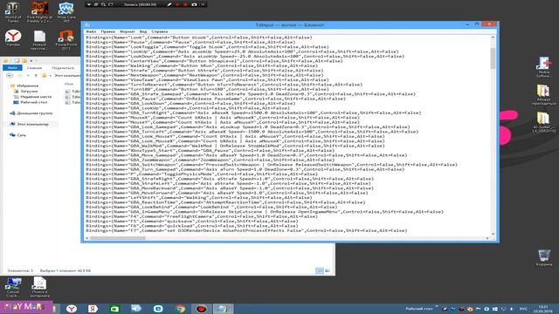Open the Recycle Bin on the desktop
The width and height of the screenshot is (559, 314).
[544, 258]
